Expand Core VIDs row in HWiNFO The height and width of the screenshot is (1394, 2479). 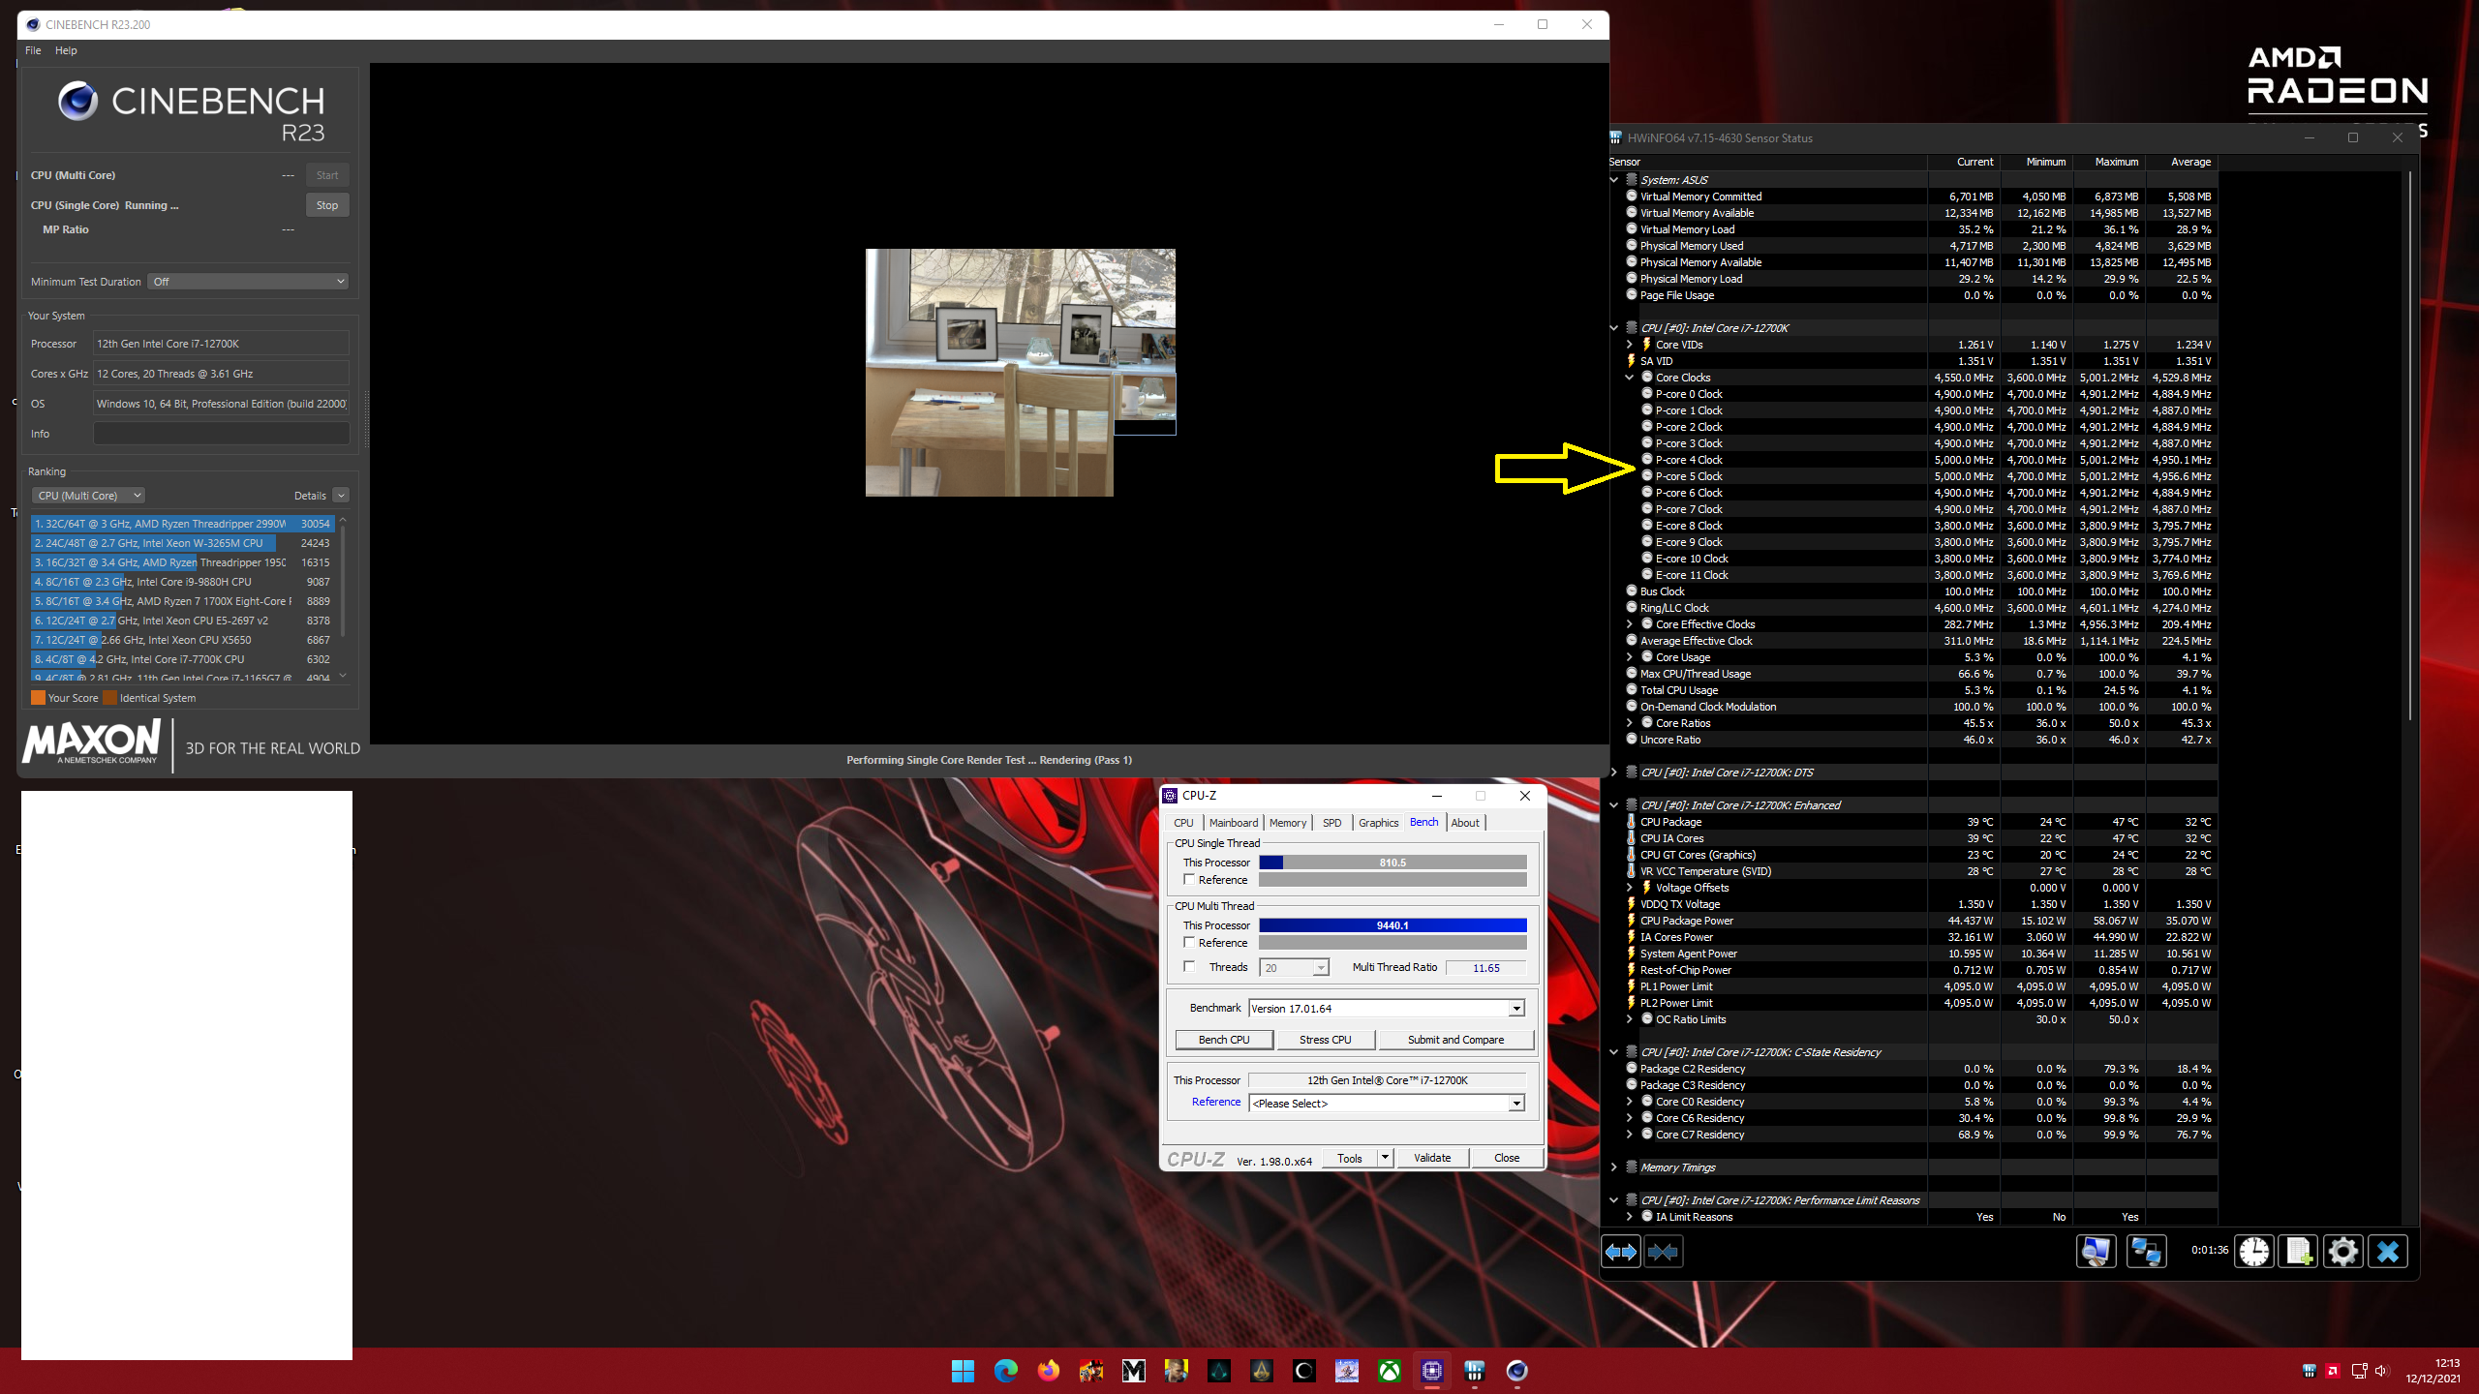click(1630, 345)
